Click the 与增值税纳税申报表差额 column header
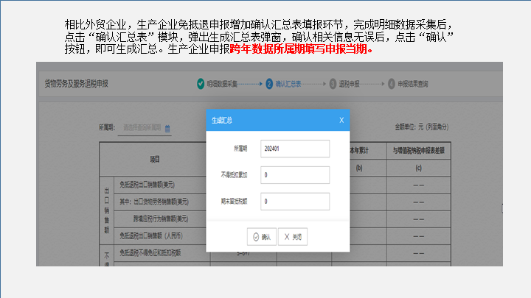Image resolution: width=531 pixels, height=298 pixels. [x=419, y=151]
